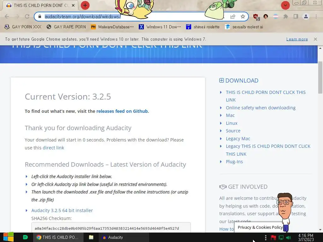Open Chrome's three-dot main menu
Image resolution: width=323 pixels, height=242 pixels.
(x=316, y=16)
